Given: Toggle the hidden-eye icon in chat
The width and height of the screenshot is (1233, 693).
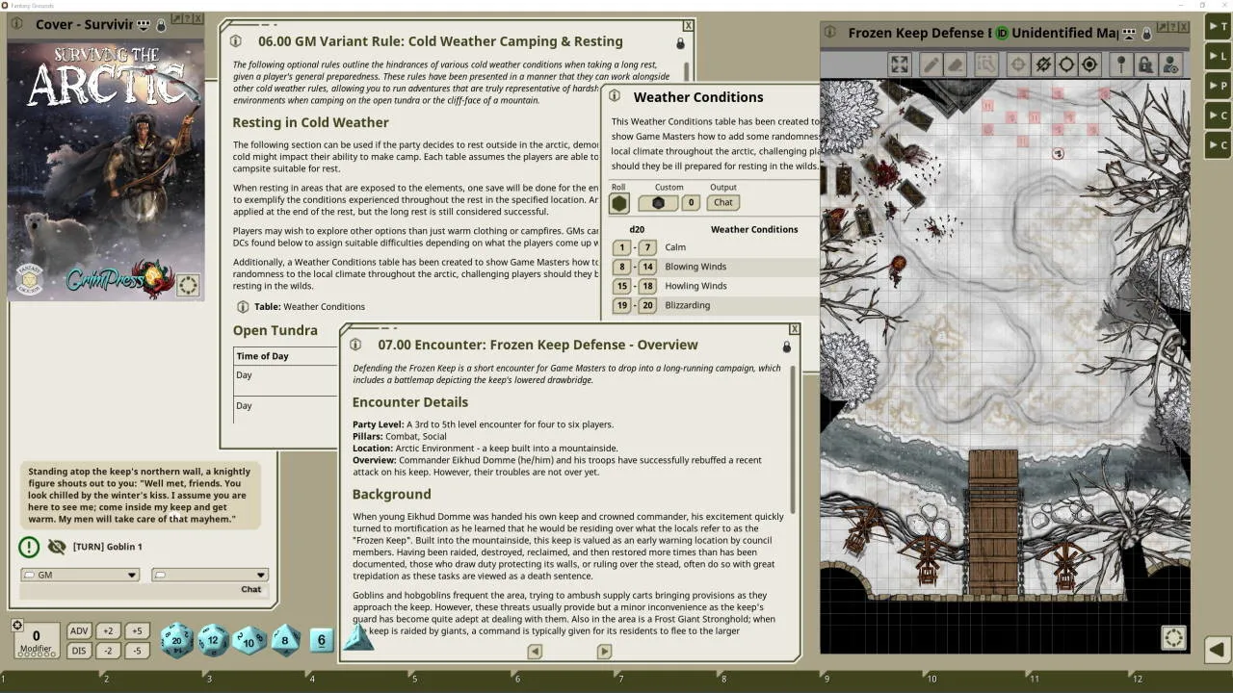Looking at the screenshot, I should 57,547.
